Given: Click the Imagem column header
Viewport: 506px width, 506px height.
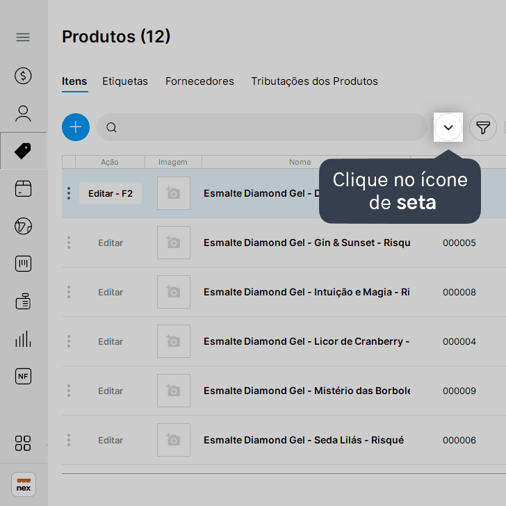Looking at the screenshot, I should point(173,162).
